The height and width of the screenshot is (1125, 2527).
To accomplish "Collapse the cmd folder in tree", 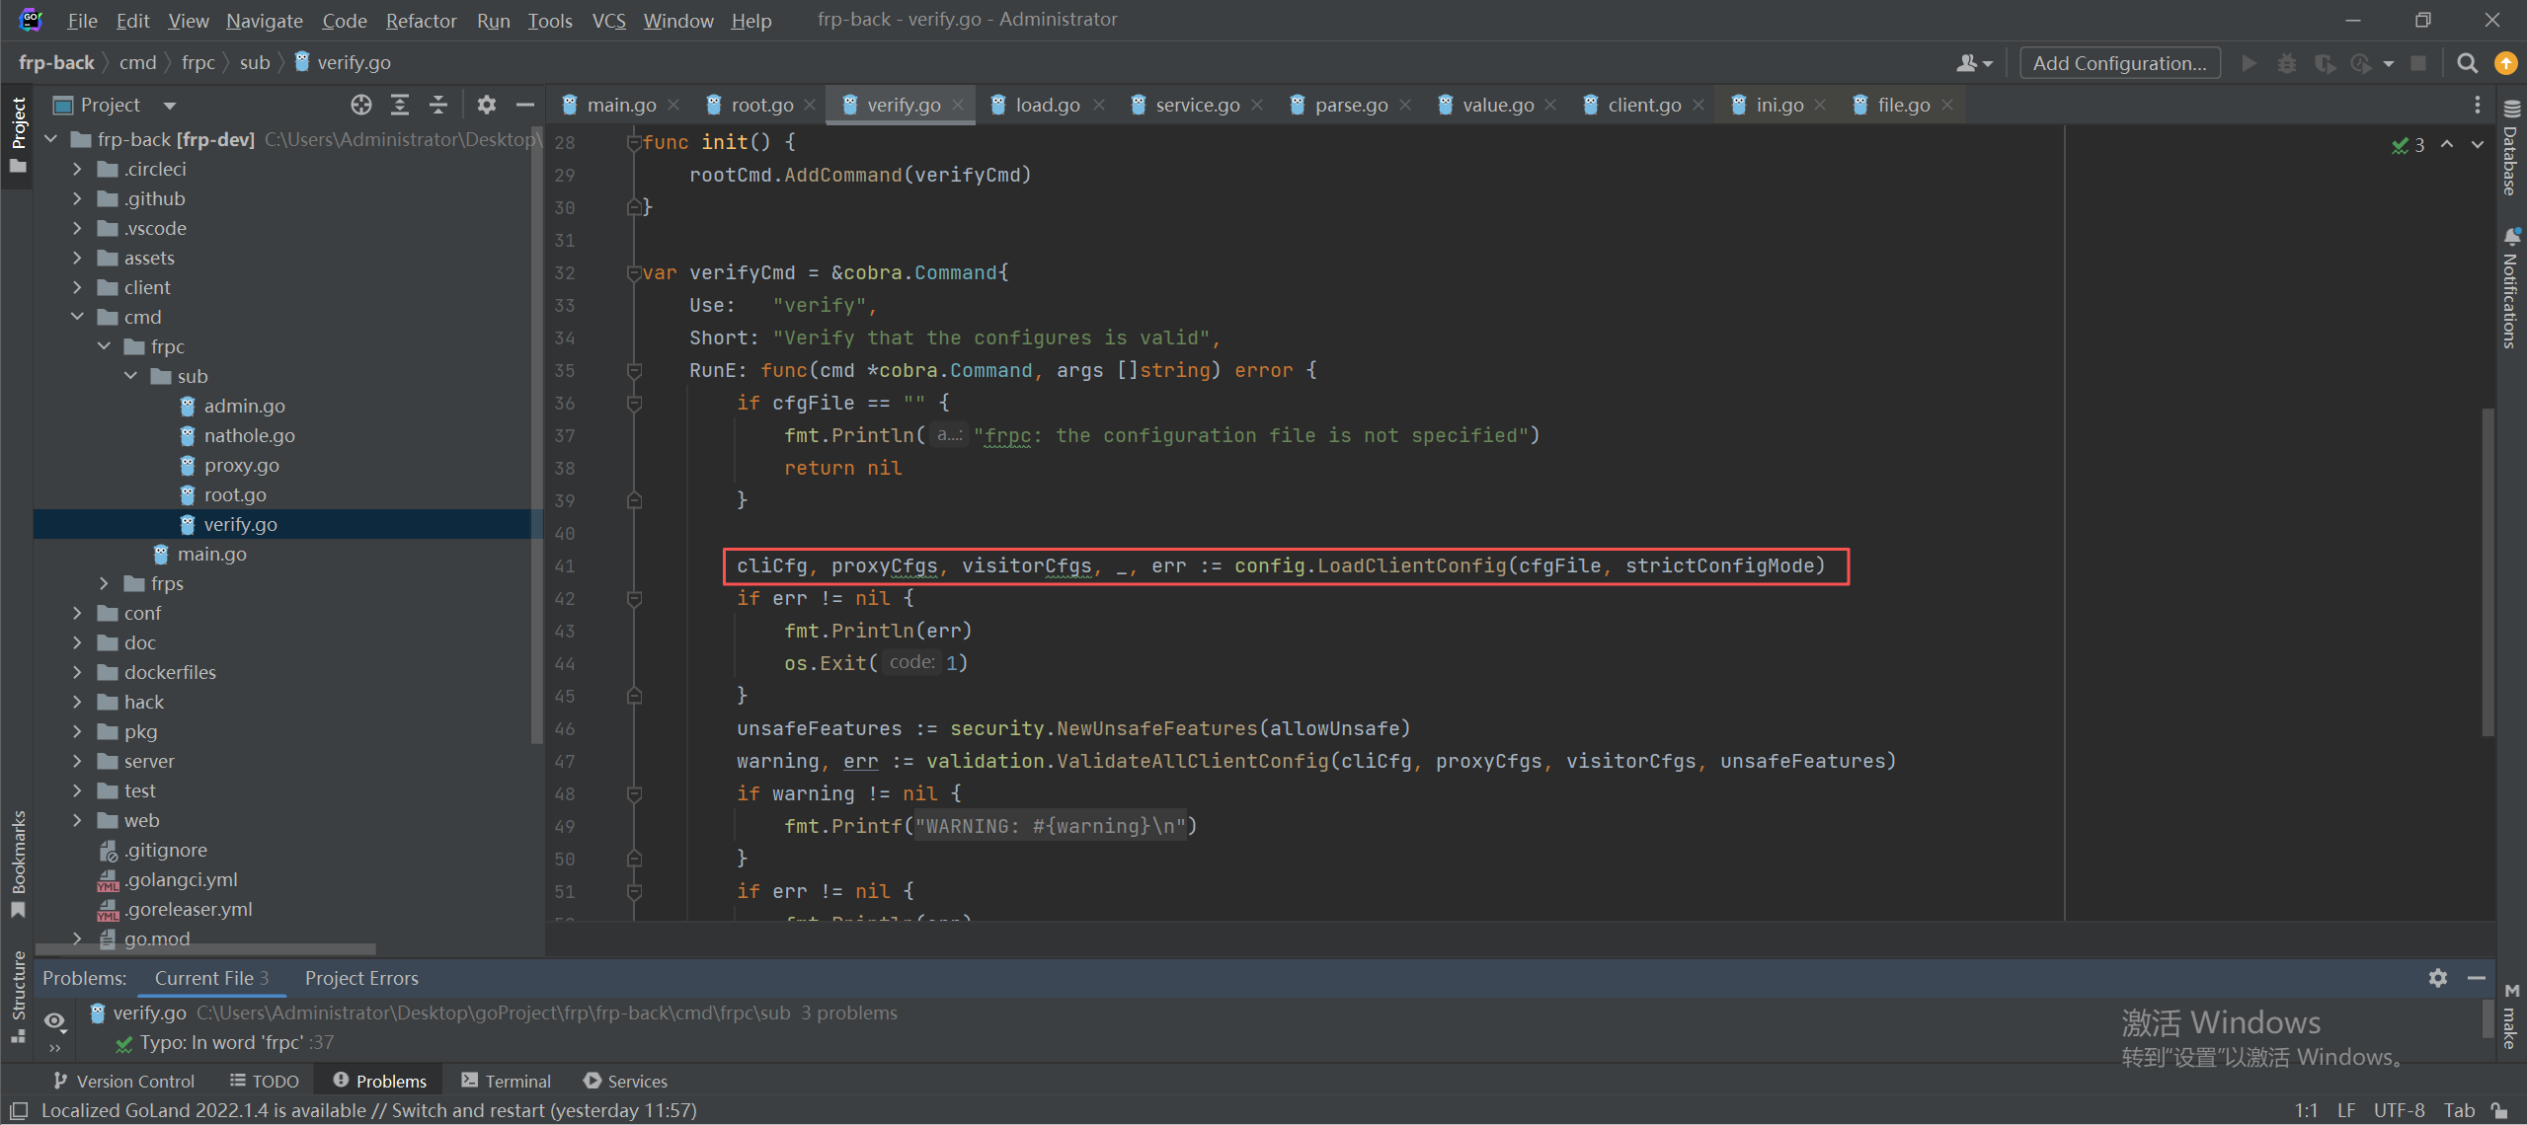I will [78, 317].
